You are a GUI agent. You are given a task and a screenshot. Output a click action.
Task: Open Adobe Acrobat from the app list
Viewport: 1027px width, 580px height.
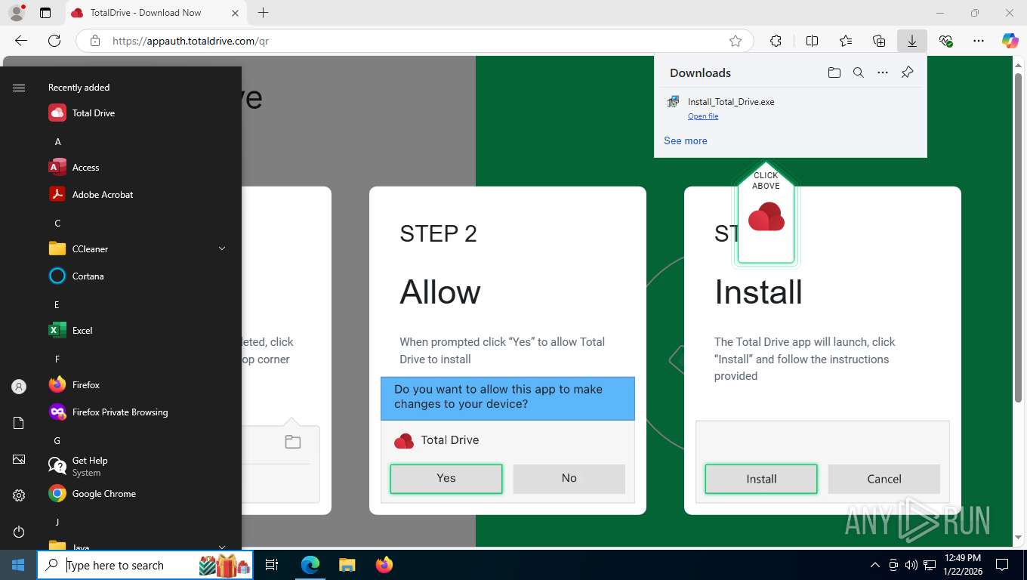pyautogui.click(x=136, y=195)
